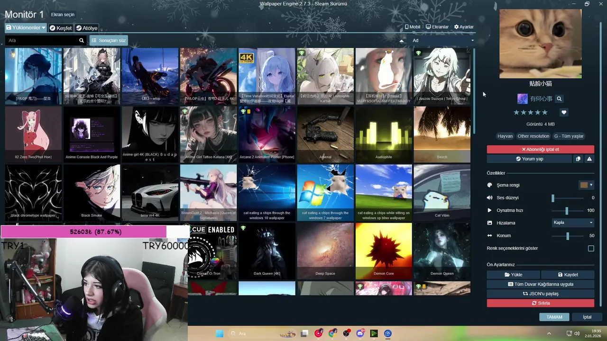Click the Şema rengi color swatch
The height and width of the screenshot is (341, 607).
(x=584, y=185)
